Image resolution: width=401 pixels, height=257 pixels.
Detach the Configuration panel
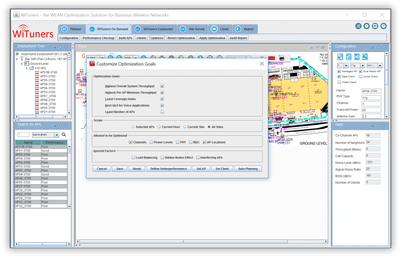pos(383,48)
